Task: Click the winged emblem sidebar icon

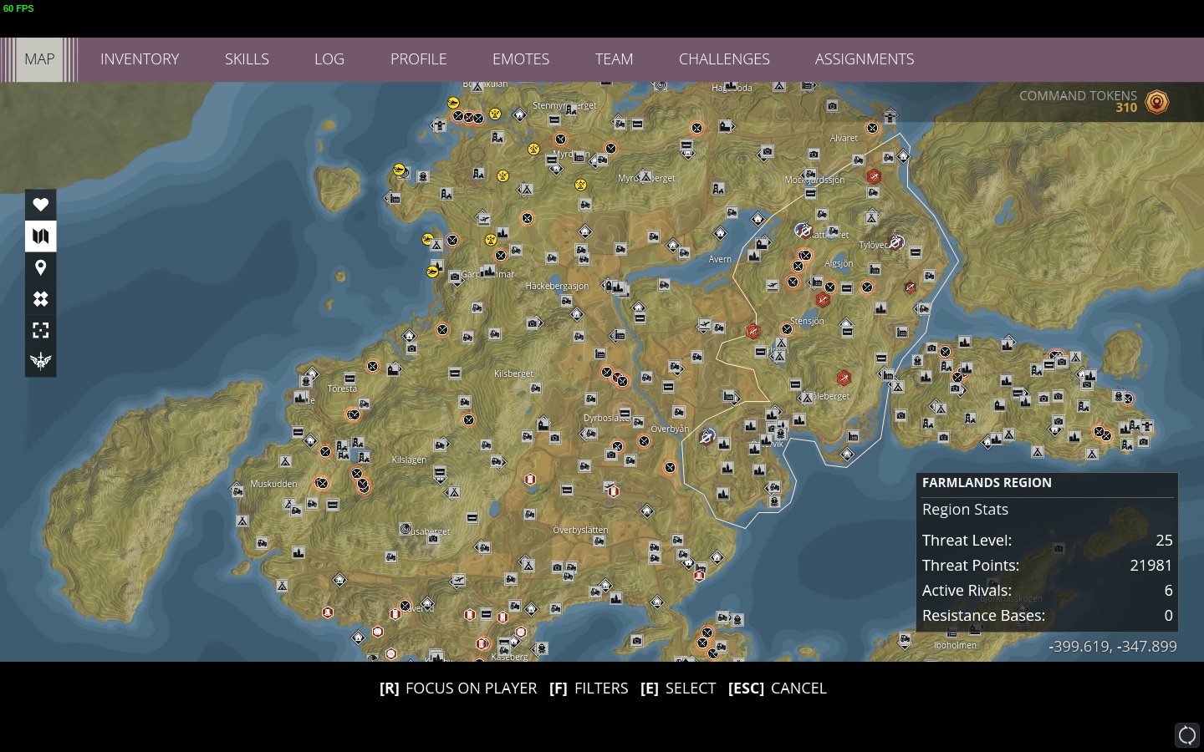Action: pyautogui.click(x=40, y=361)
